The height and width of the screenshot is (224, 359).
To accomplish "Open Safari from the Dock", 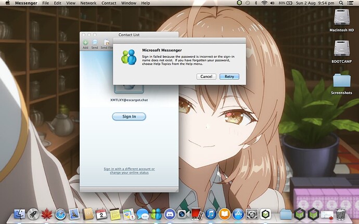I will [x=60, y=215].
